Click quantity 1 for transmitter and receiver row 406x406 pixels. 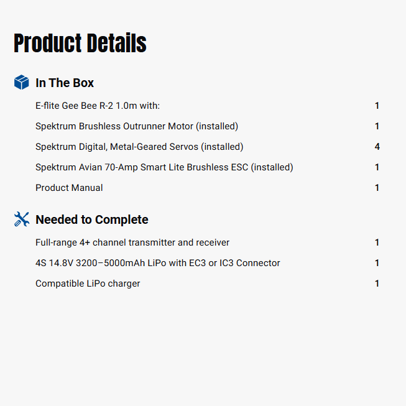click(x=377, y=242)
